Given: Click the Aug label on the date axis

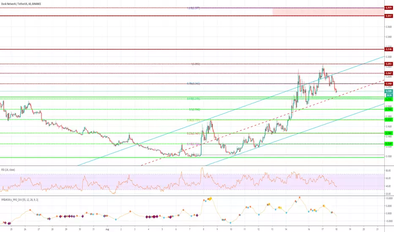Looking at the screenshot, I should (107, 229).
